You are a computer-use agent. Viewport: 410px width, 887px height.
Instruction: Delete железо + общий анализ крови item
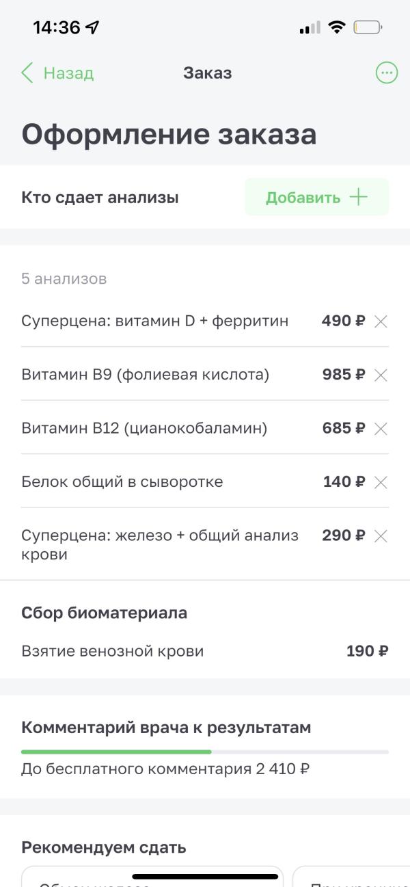(381, 536)
